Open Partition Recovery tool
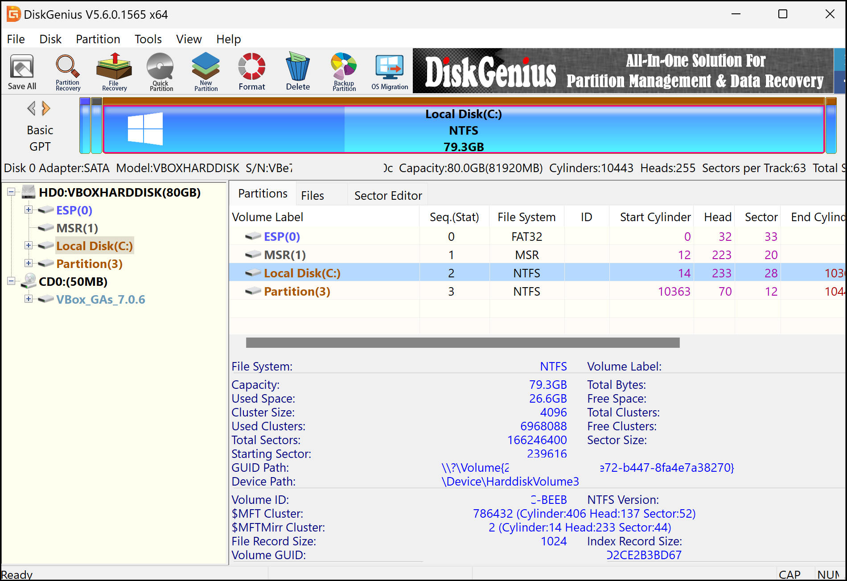 pyautogui.click(x=68, y=72)
